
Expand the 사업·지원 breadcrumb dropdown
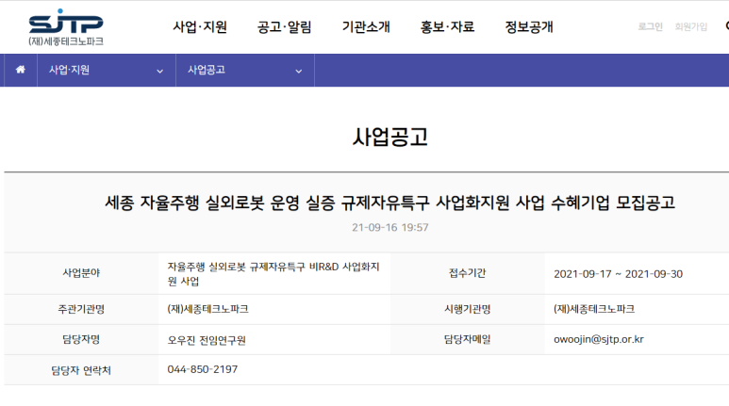click(107, 70)
